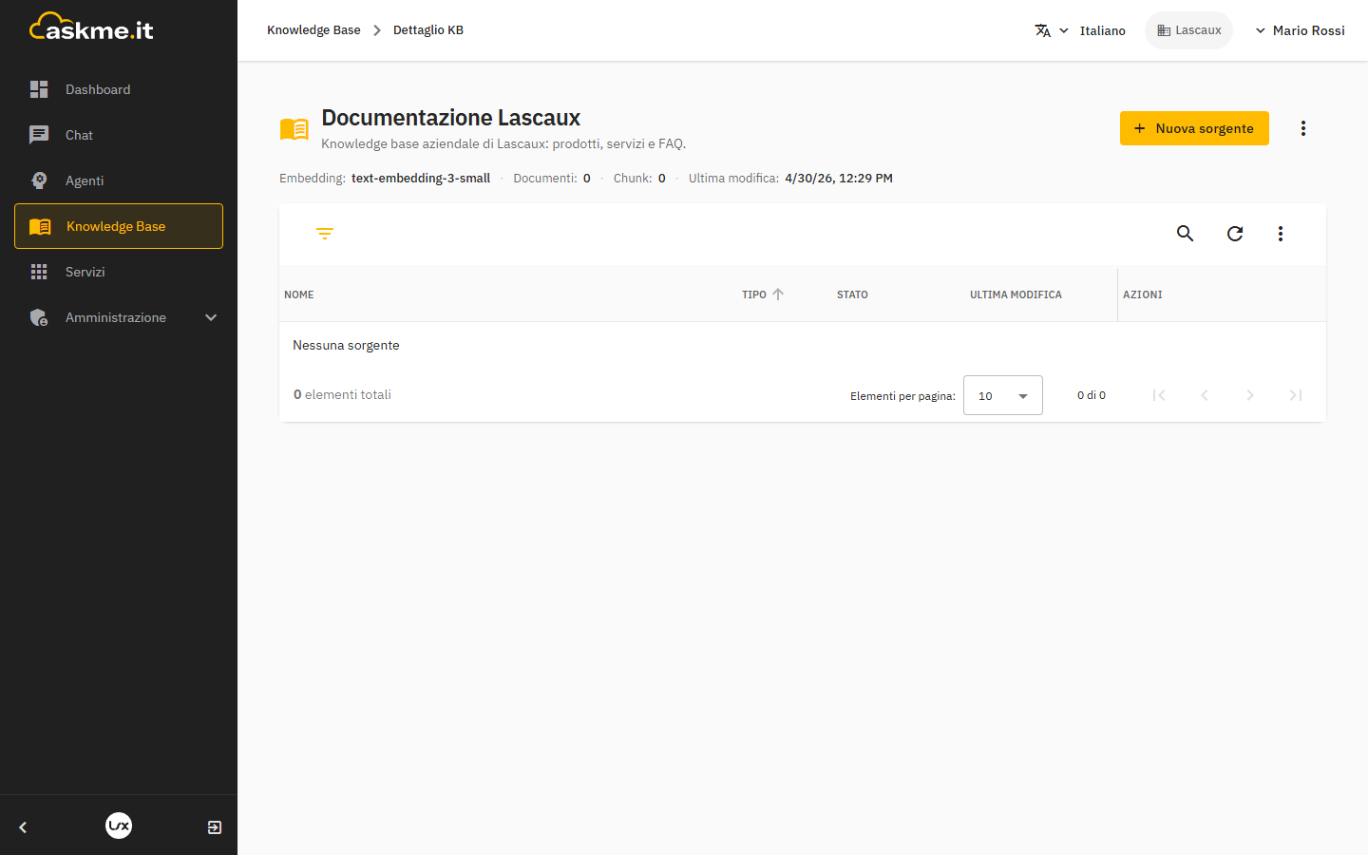Go to next page of table

[1250, 395]
